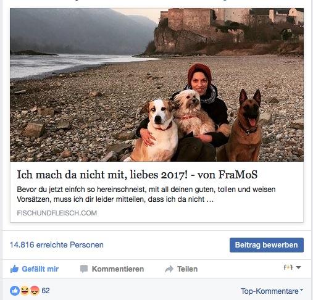Click the share arrow icon beside Teilen

169,269
